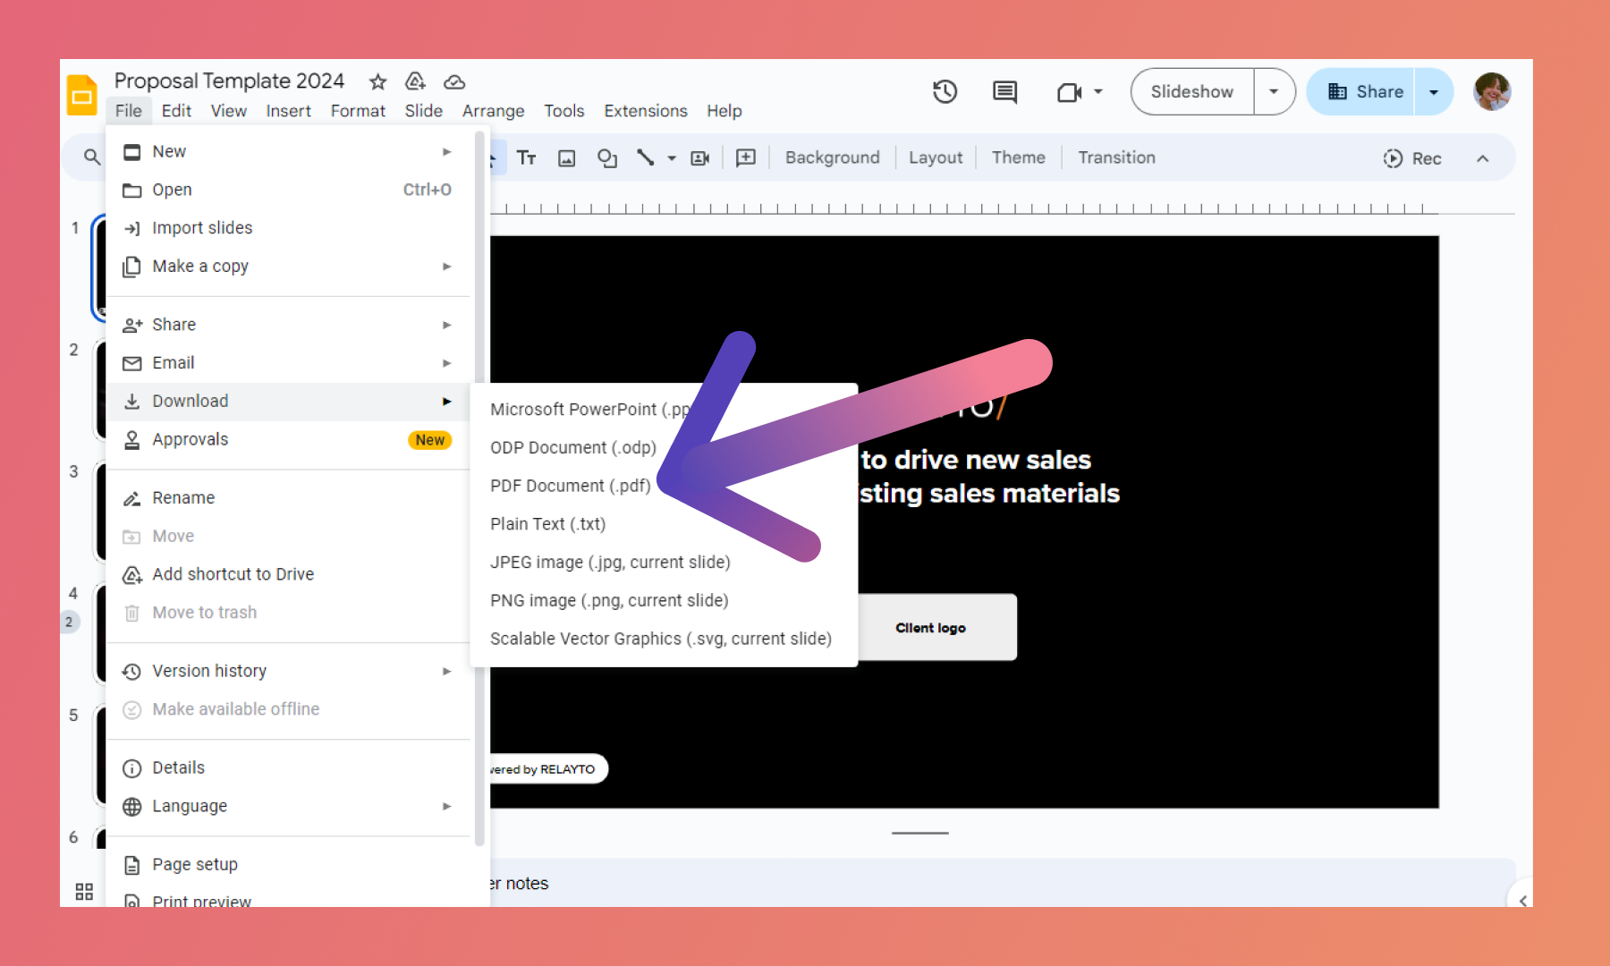Click Rename in the File menu
Screen dimensions: 1610x966
(288, 498)
